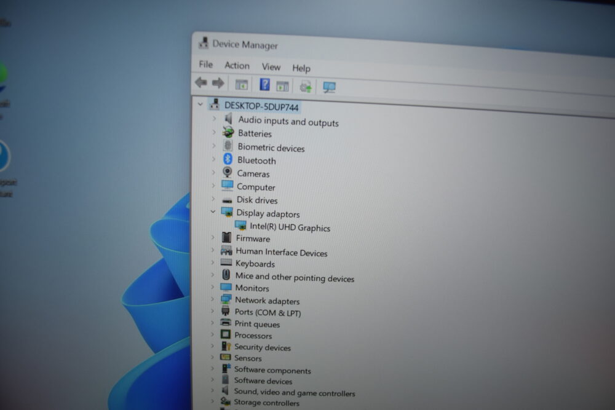615x410 pixels.
Task: Click the Intel UHD Graphics device icon
Action: pos(240,226)
